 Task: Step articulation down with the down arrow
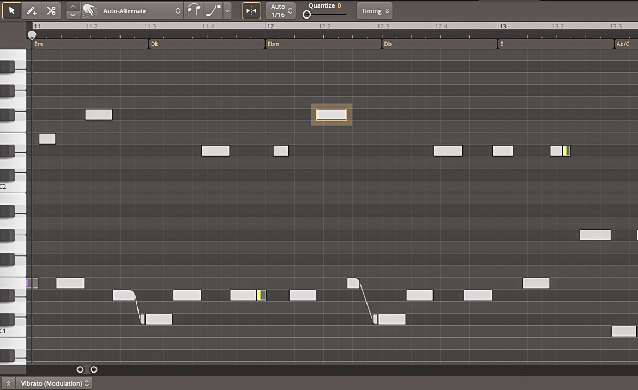click(x=73, y=15)
